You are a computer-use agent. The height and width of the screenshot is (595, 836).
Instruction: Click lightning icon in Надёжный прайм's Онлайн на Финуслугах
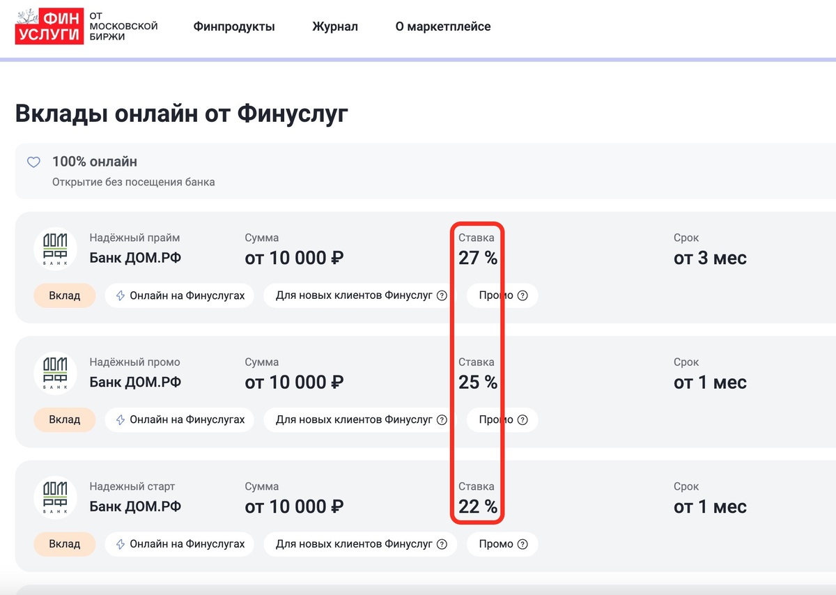coord(121,295)
